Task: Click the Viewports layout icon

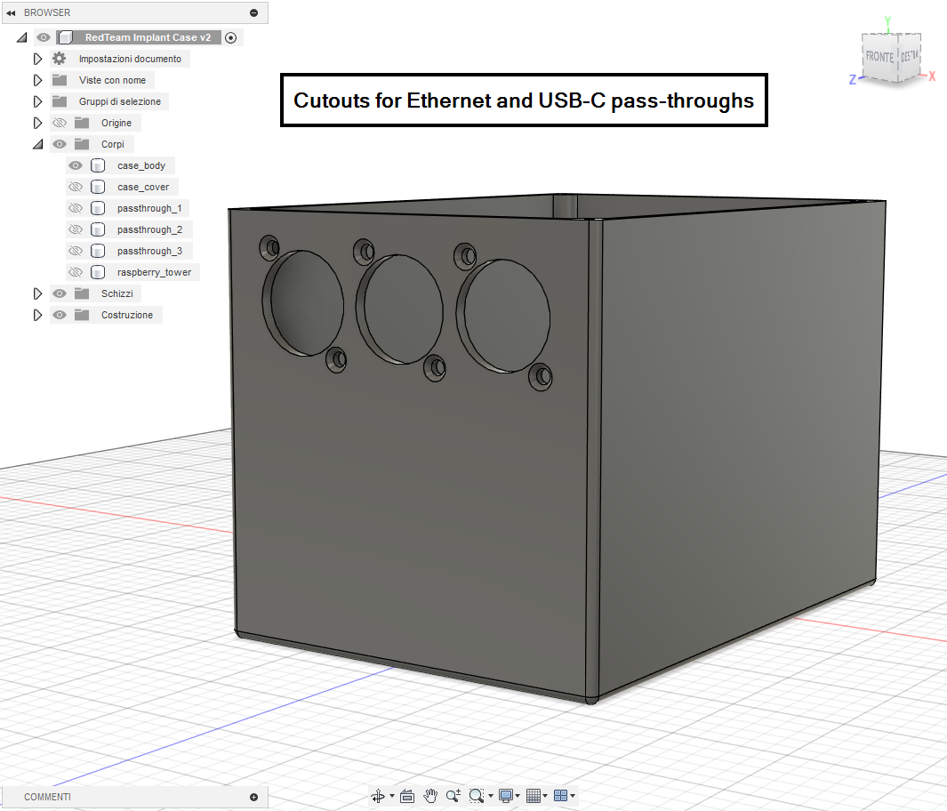Action: tap(560, 796)
